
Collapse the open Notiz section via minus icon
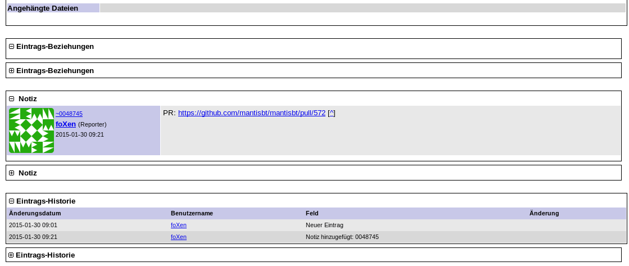pos(11,99)
